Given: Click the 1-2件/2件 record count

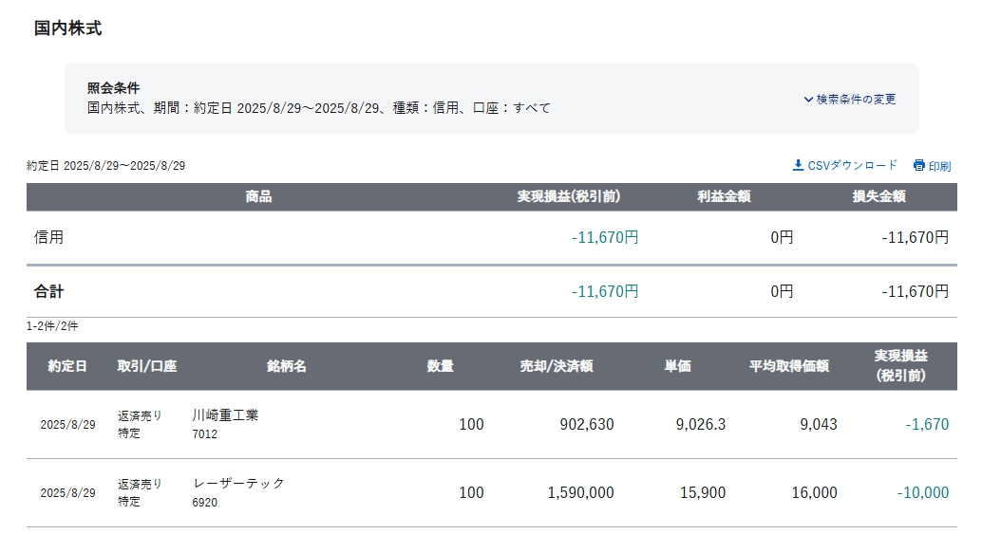Looking at the screenshot, I should (52, 326).
